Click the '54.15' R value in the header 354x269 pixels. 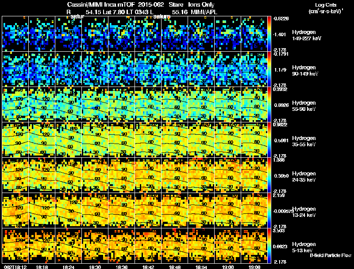93,12
